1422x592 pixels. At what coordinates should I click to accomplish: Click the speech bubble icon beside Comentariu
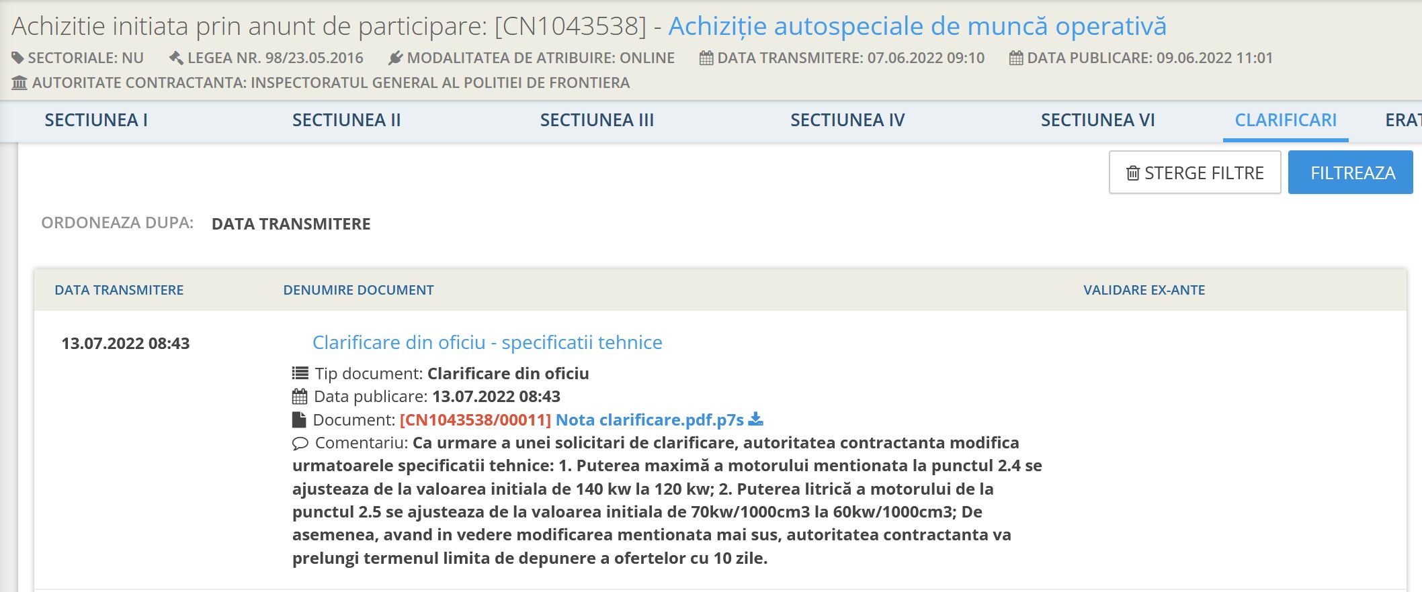click(300, 444)
